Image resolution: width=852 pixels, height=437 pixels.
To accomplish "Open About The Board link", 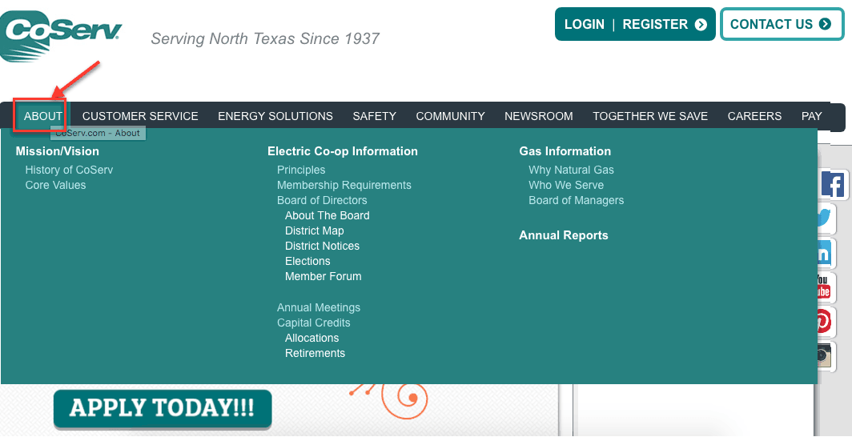I will (x=327, y=215).
